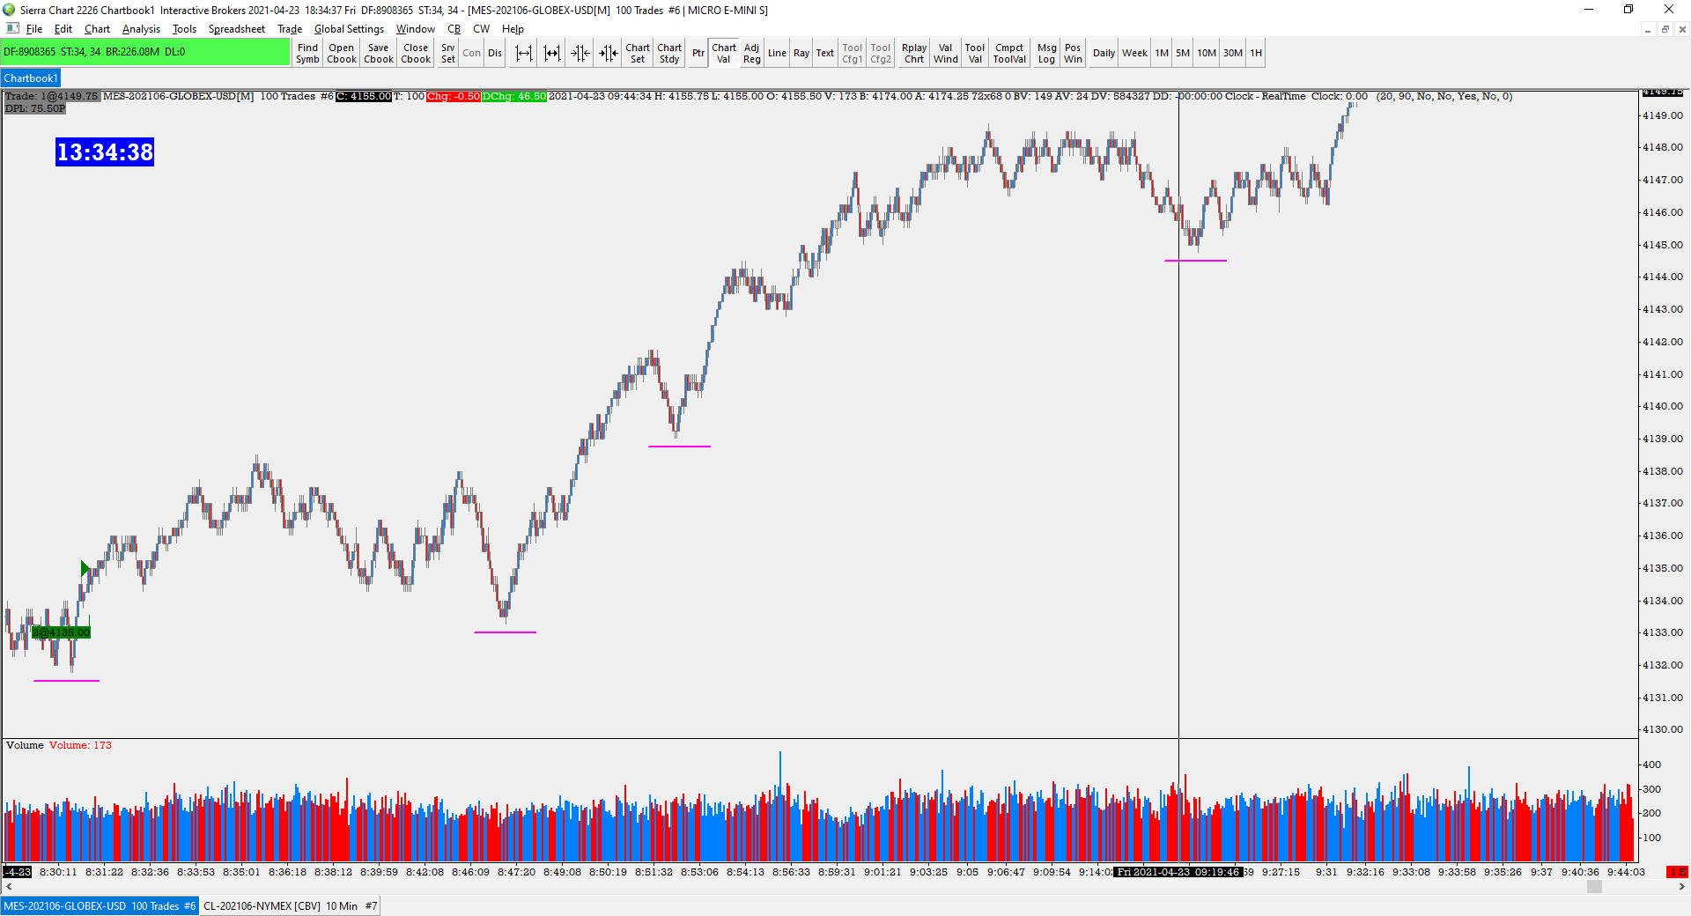Open the Trade menu

coord(290,29)
